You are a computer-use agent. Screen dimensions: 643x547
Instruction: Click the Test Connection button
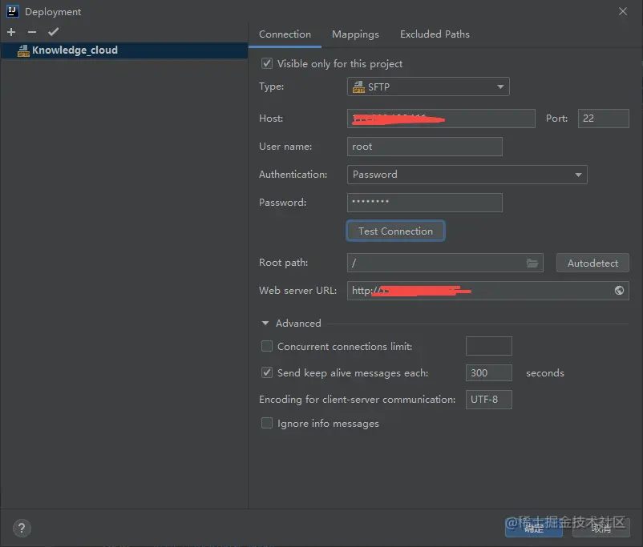(395, 231)
